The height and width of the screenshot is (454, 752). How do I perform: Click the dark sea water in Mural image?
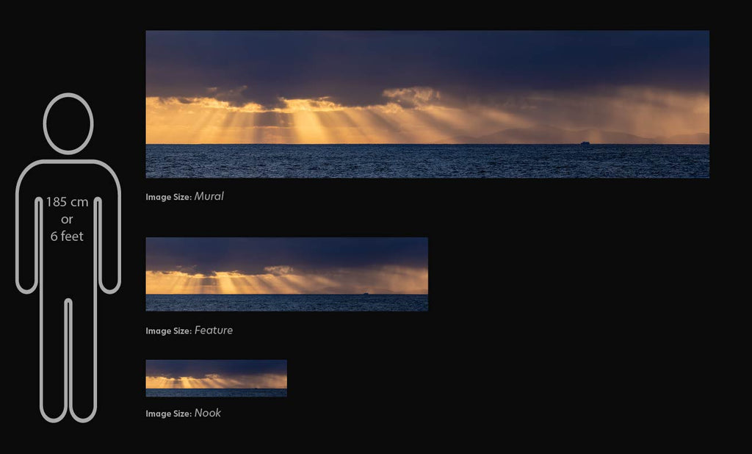[426, 162]
